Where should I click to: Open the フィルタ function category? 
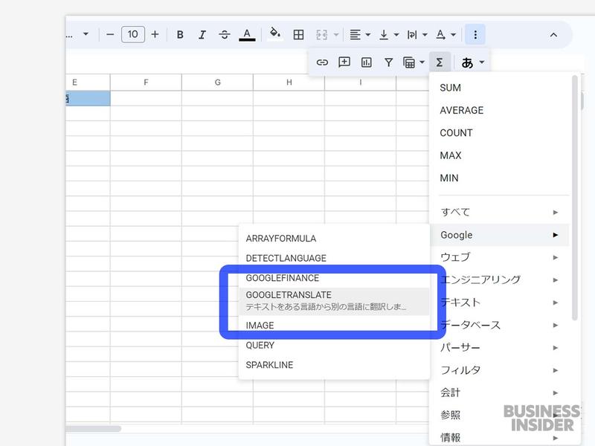(500, 369)
